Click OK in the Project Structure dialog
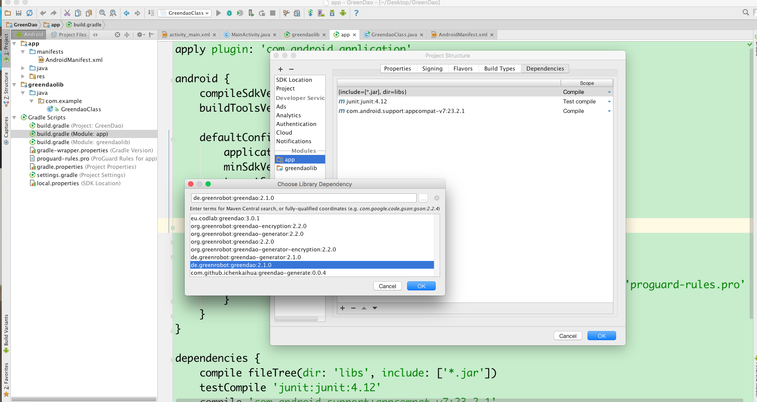The width and height of the screenshot is (757, 402). 602,336
